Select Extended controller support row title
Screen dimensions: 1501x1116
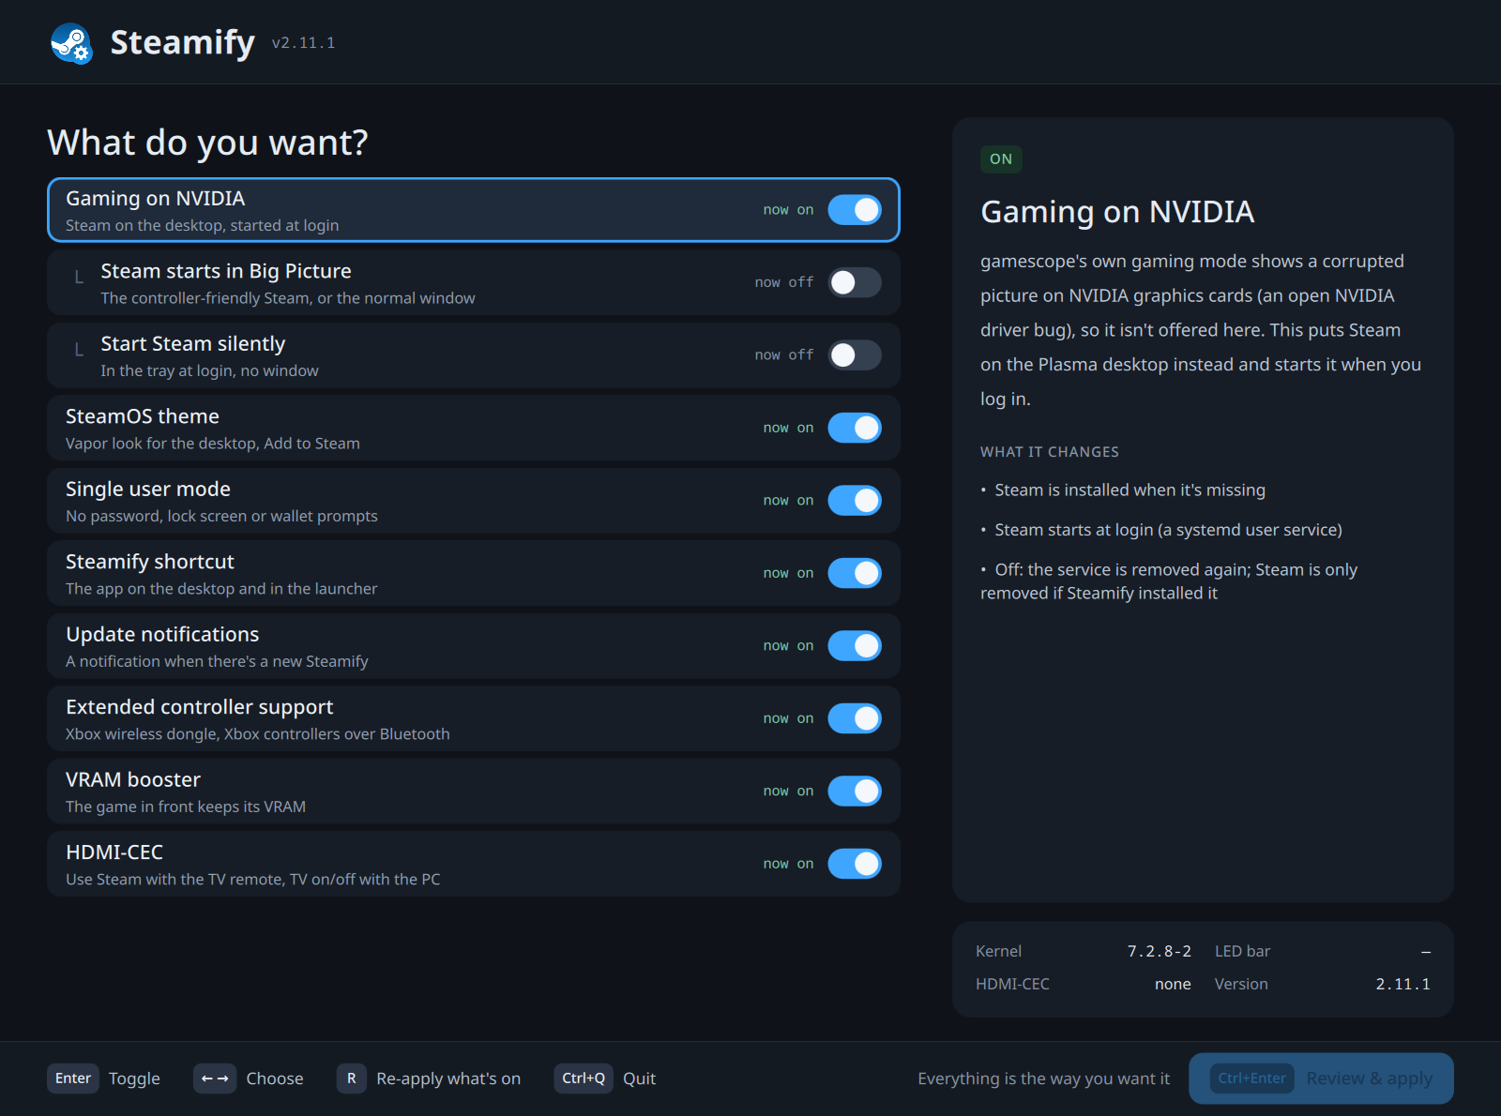200,707
